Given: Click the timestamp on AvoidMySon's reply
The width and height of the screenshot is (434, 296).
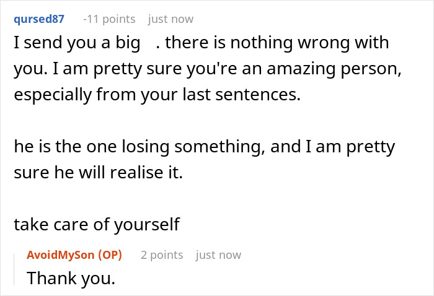Looking at the screenshot, I should (218, 255).
